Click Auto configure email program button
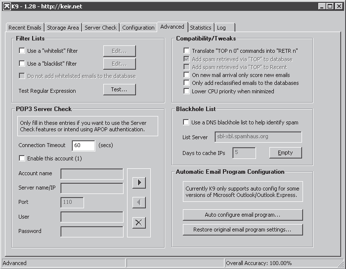The height and width of the screenshot is (269, 346). click(x=243, y=215)
